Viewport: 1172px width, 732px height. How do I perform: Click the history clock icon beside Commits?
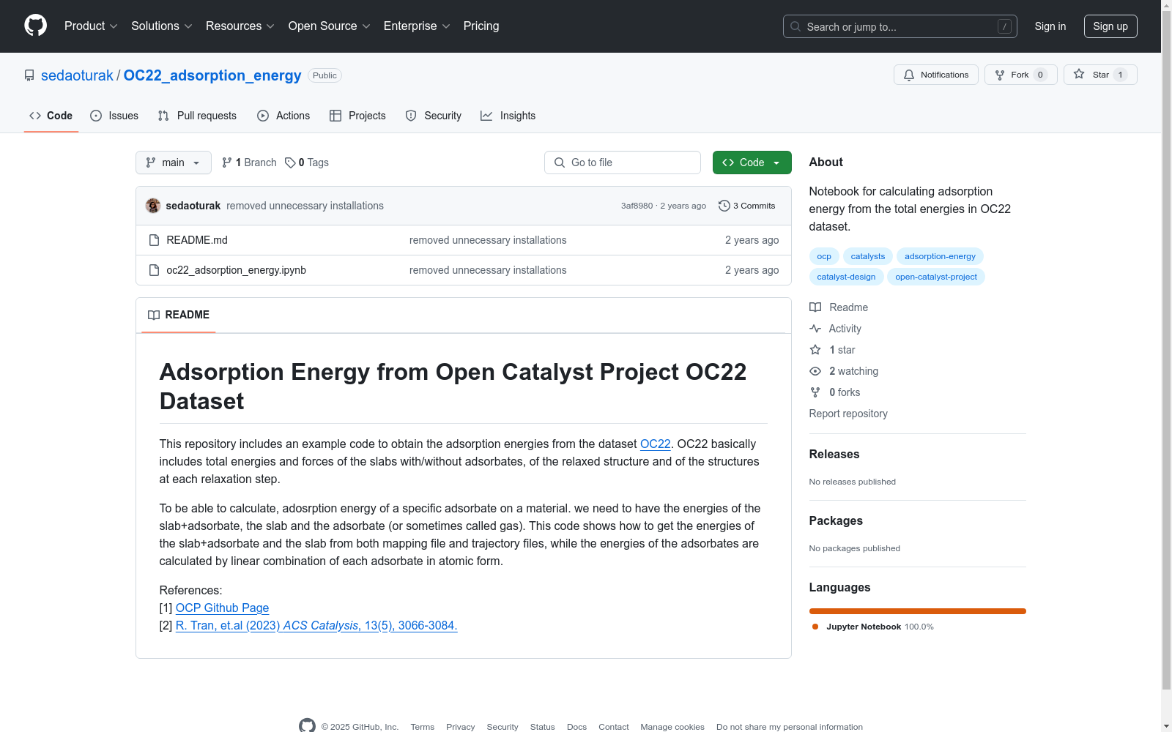point(724,206)
